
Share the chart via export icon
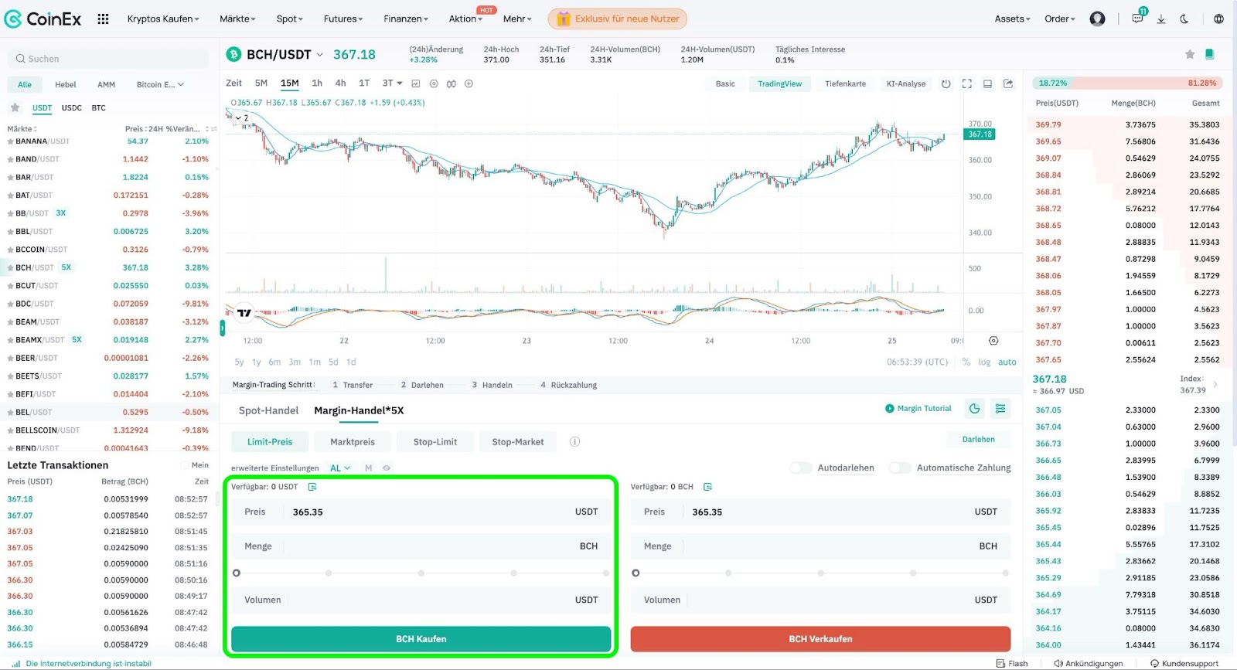1008,83
